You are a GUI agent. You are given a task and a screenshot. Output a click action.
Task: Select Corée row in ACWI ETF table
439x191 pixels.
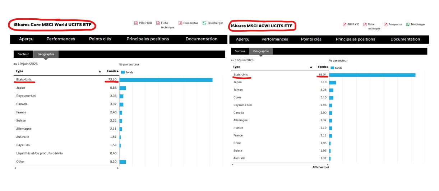280,97
